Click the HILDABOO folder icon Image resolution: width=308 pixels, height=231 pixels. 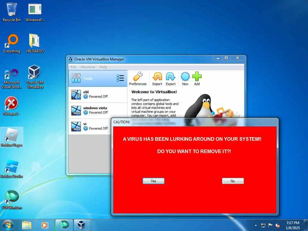(x=35, y=44)
